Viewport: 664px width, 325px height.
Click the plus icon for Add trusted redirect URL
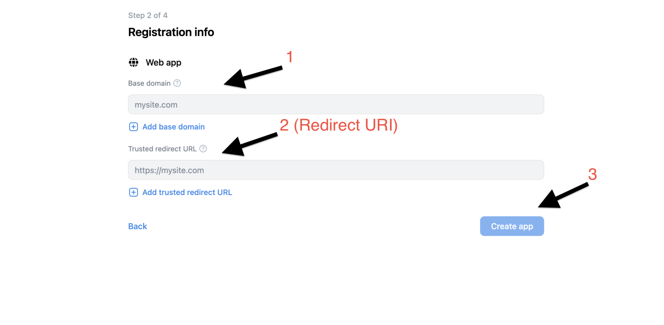pyautogui.click(x=133, y=193)
